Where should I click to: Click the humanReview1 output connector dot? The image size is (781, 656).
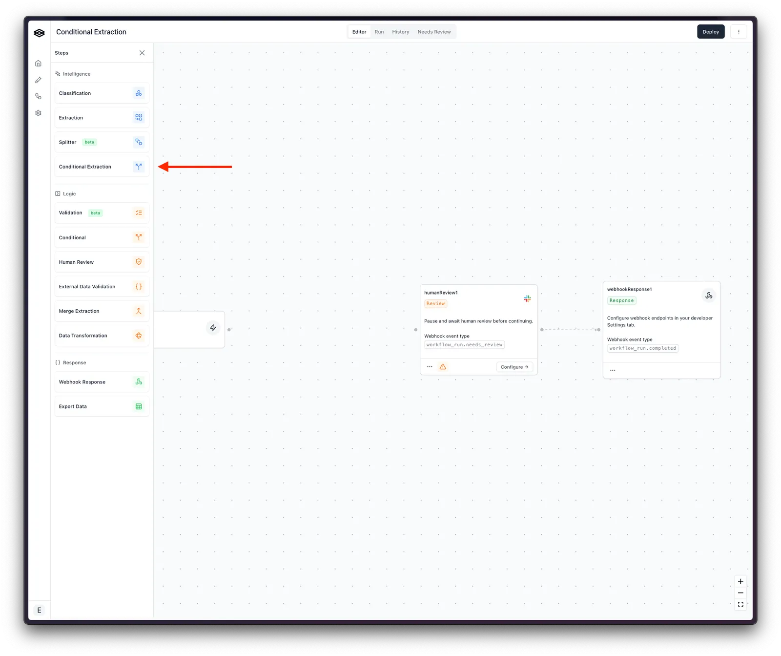pyautogui.click(x=542, y=330)
